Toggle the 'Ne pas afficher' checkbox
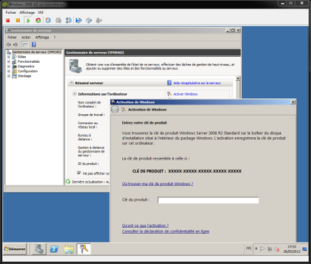Screen dimensions: 311x264 [79, 173]
